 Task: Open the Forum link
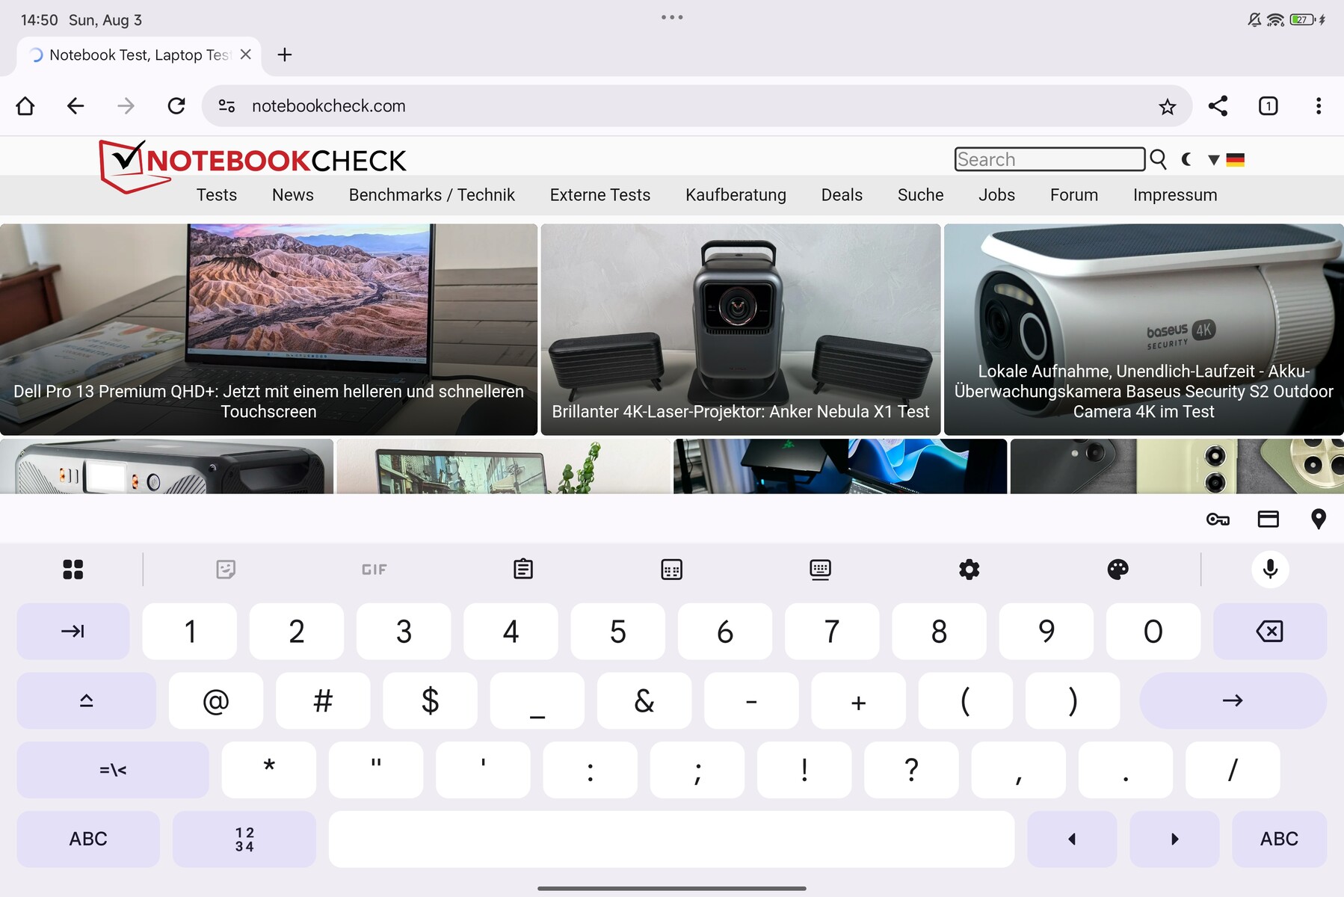1073,195
